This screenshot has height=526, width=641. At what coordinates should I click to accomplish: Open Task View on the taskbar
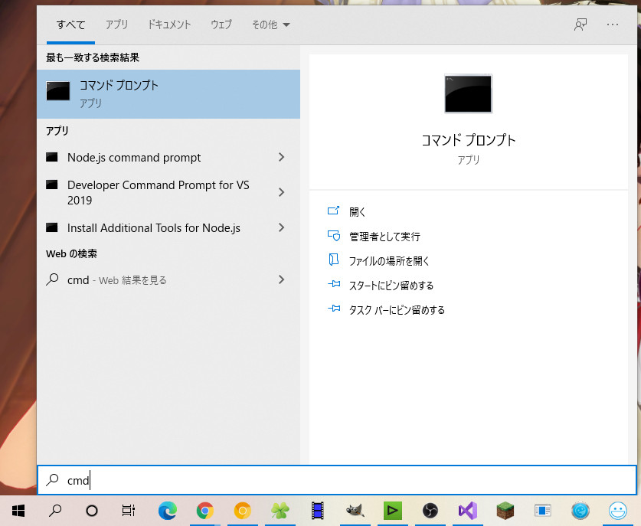click(129, 511)
